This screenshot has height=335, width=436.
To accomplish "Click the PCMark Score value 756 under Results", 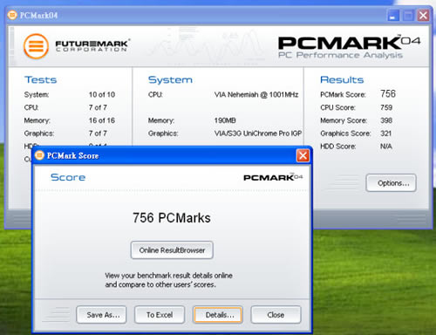I will pos(388,93).
